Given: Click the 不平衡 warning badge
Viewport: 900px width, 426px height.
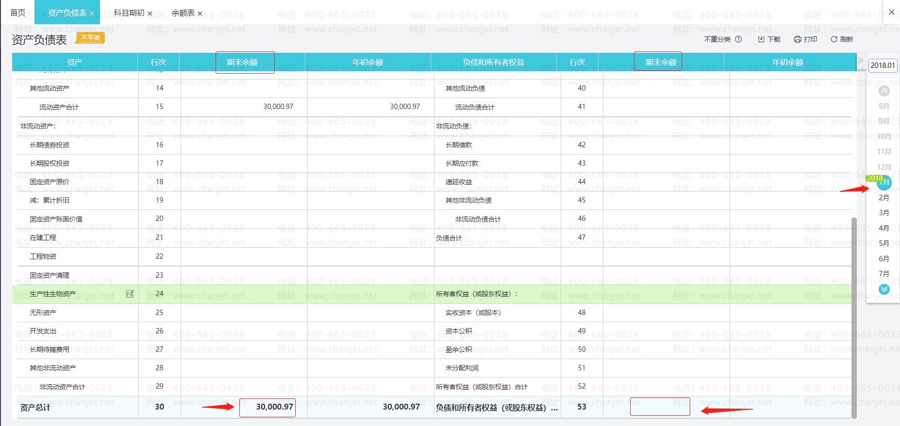Looking at the screenshot, I should coord(91,38).
